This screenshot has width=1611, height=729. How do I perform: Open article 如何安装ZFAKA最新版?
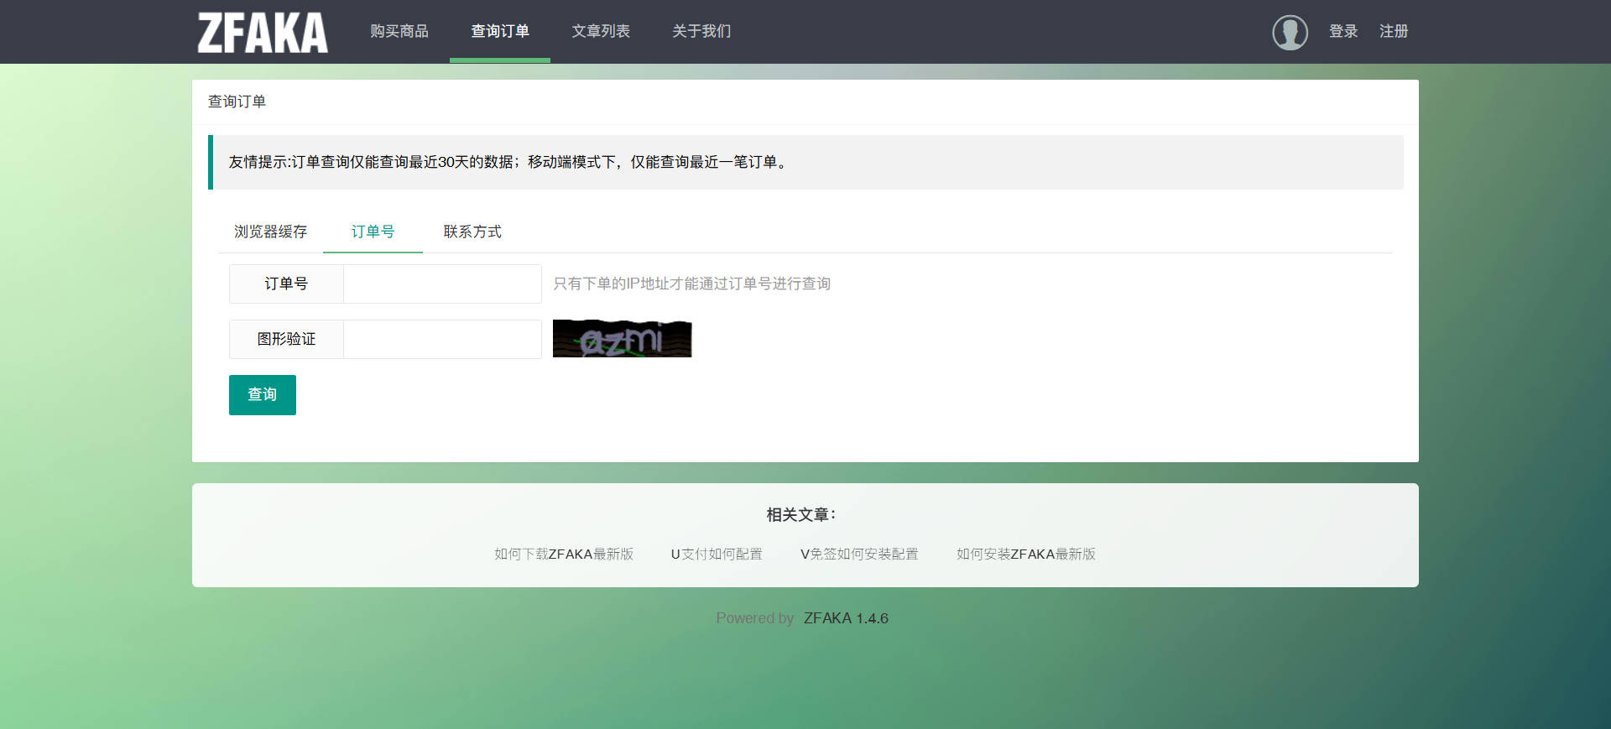1026,555
